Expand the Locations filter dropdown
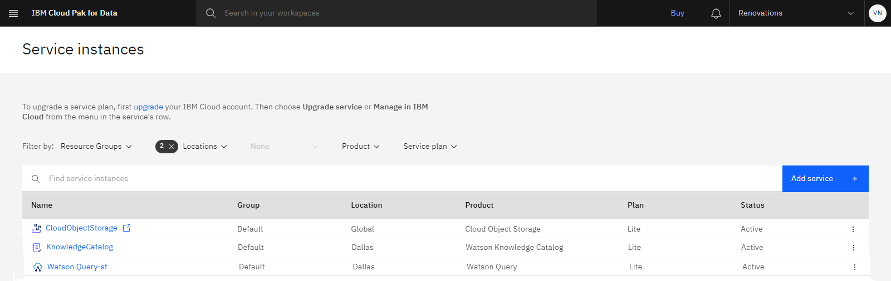Image resolution: width=891 pixels, height=281 pixels. click(205, 147)
